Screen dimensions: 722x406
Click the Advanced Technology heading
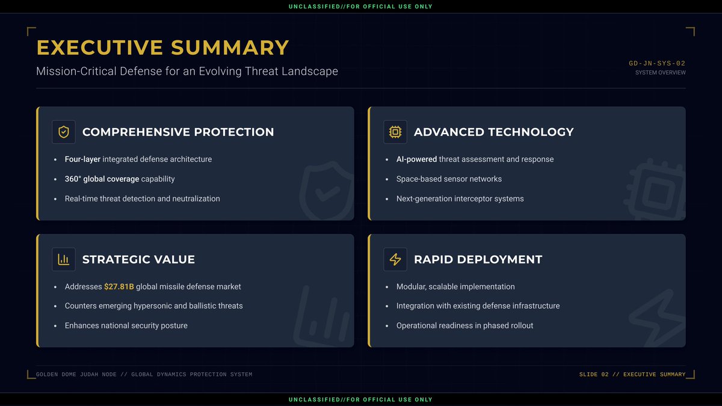coord(494,132)
